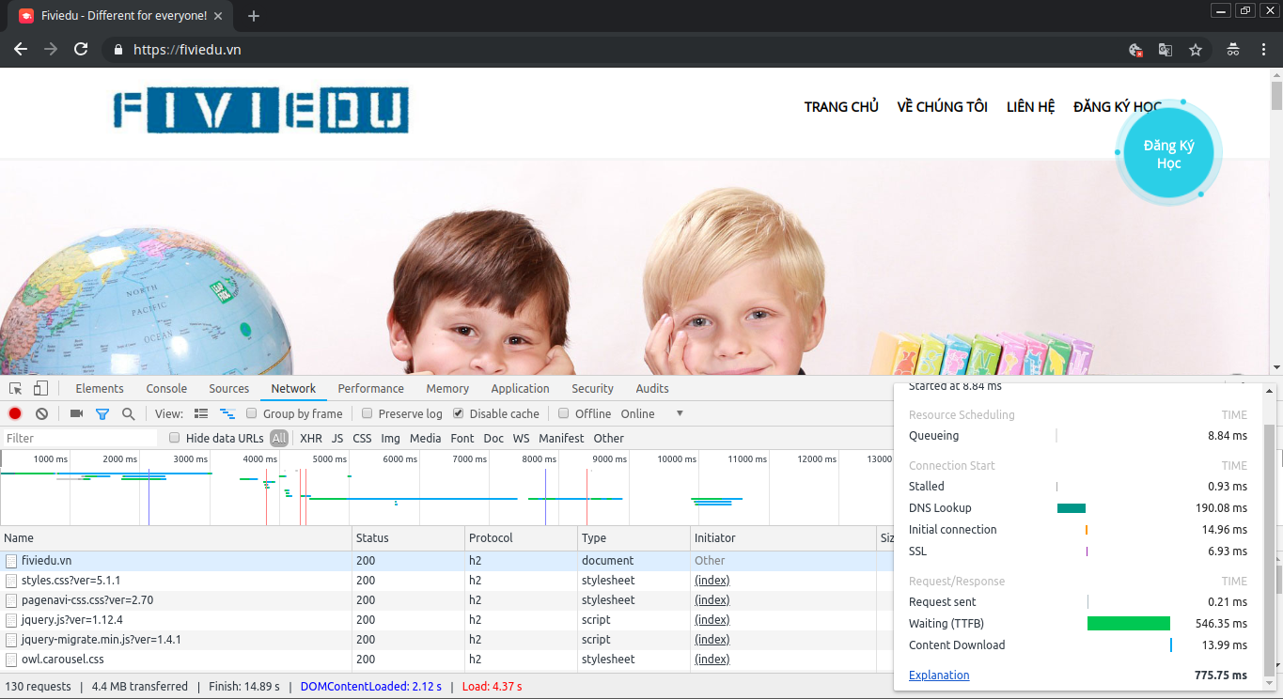Select the All filter type
The height and width of the screenshot is (699, 1283).
(279, 438)
